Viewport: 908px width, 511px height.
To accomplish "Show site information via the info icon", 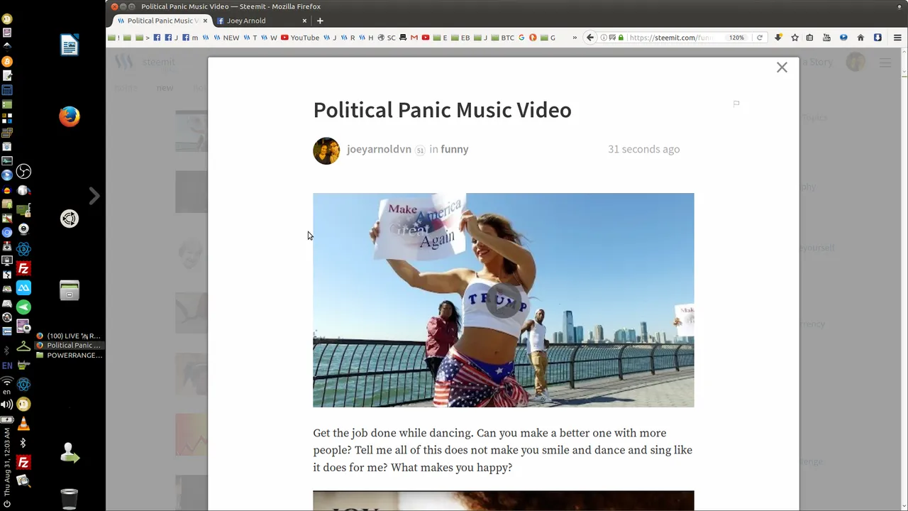I will click(603, 38).
